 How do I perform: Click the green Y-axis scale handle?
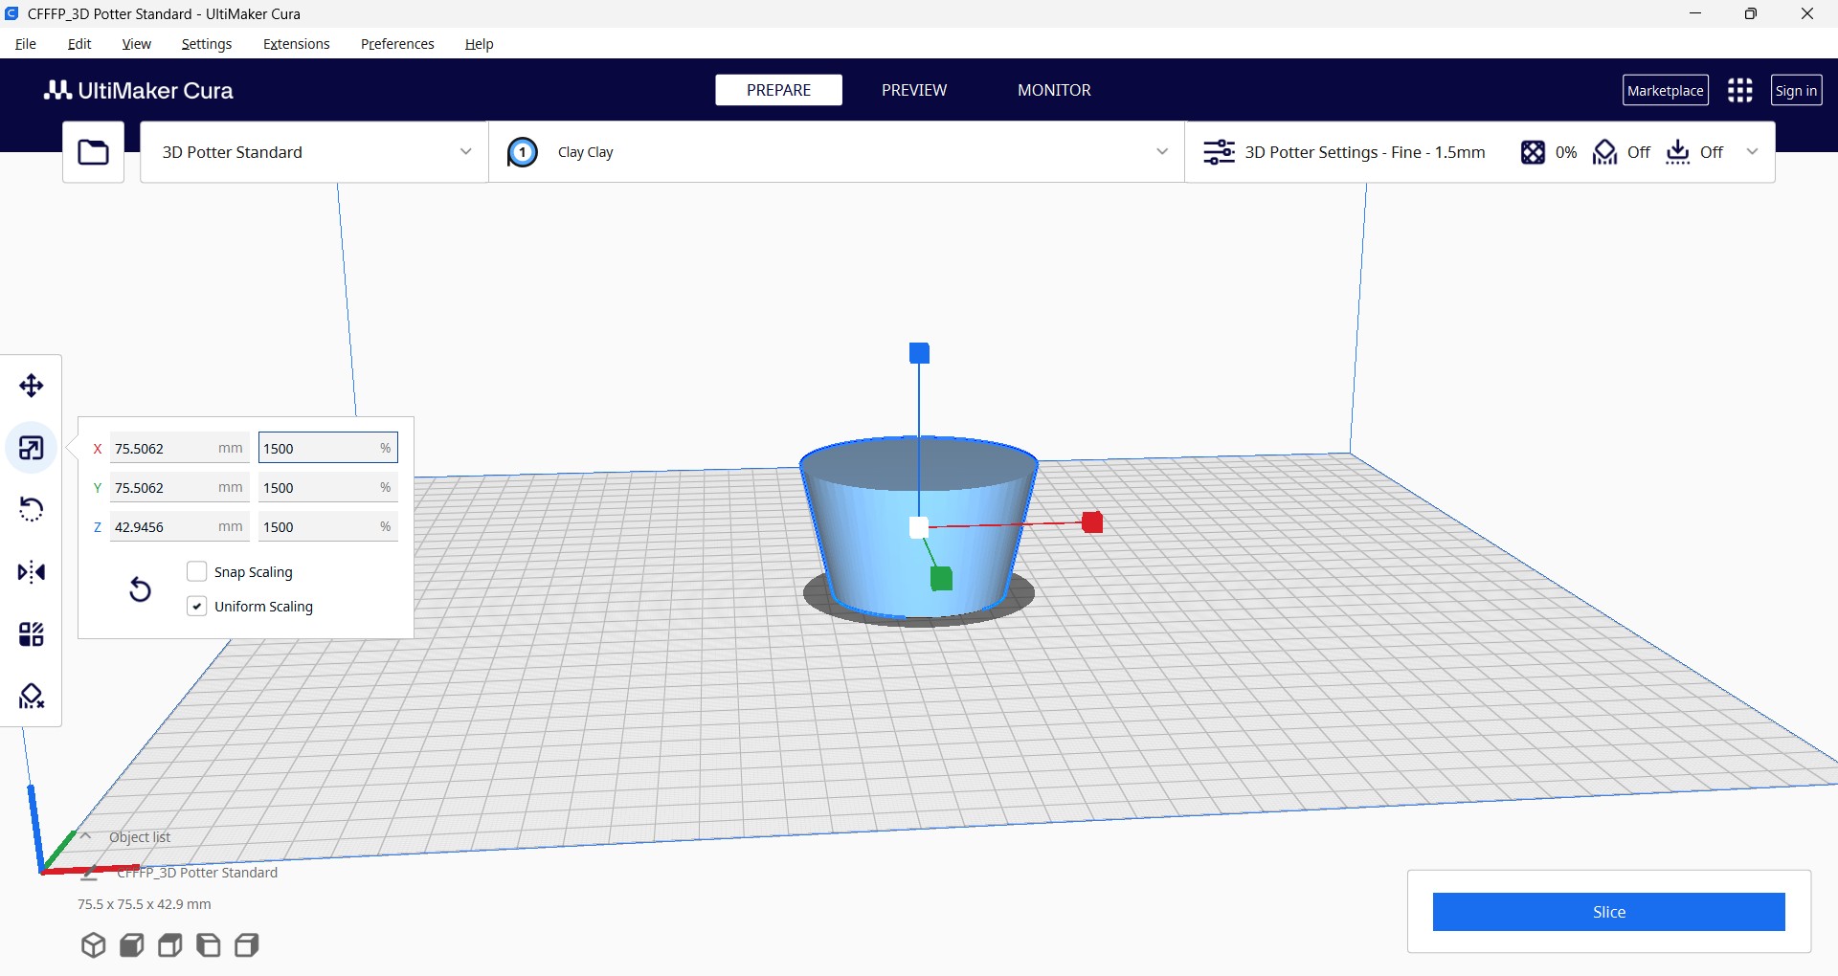pos(941,578)
